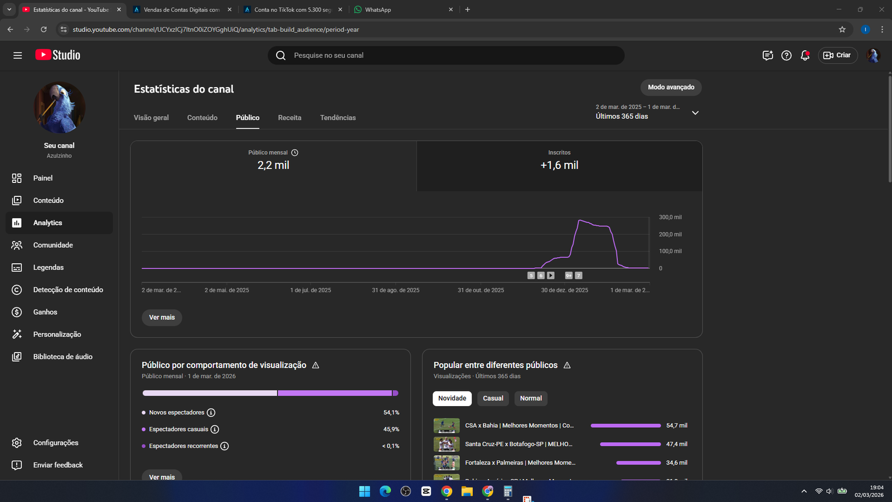
Task: Click the Modo avançado button
Action: (671, 87)
